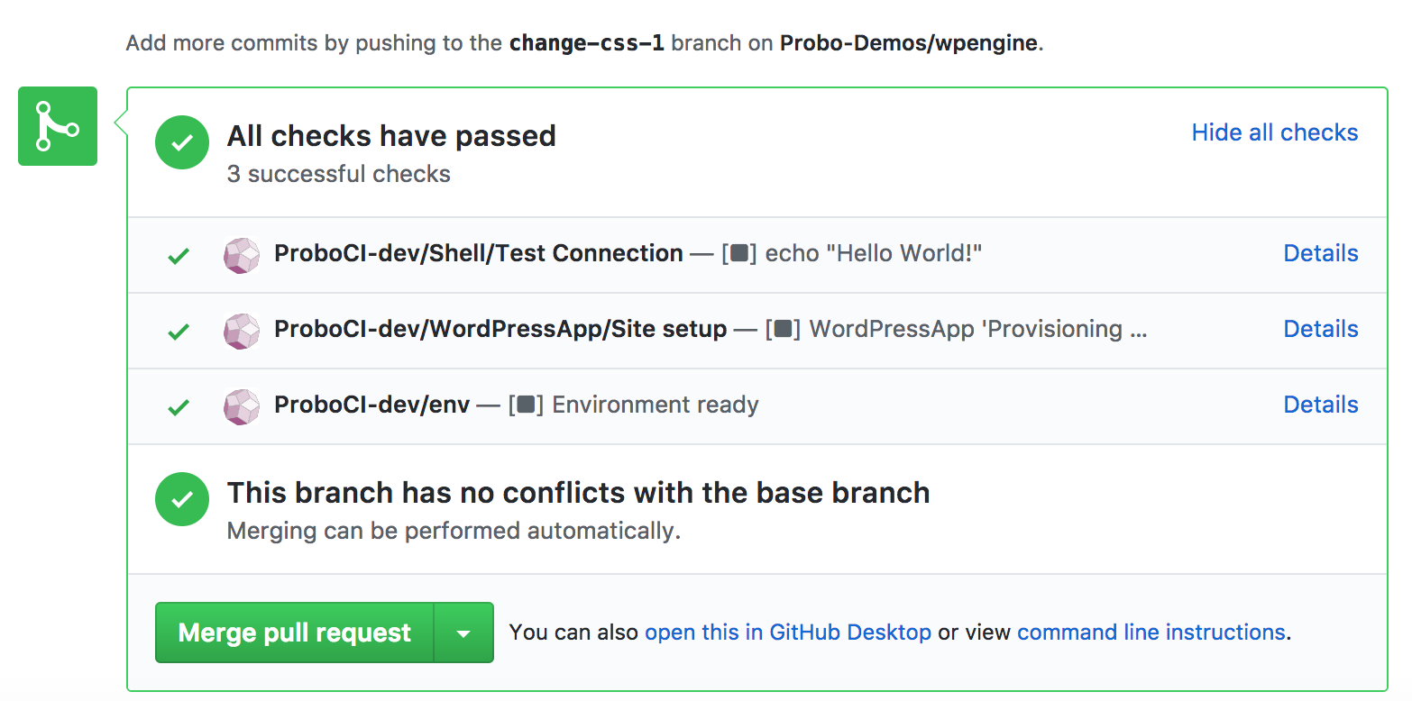The width and height of the screenshot is (1412, 701).
Task: Collapse list with Hide all checks
Action: tap(1274, 132)
